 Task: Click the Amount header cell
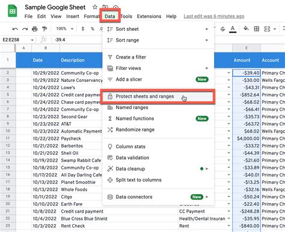point(247,60)
